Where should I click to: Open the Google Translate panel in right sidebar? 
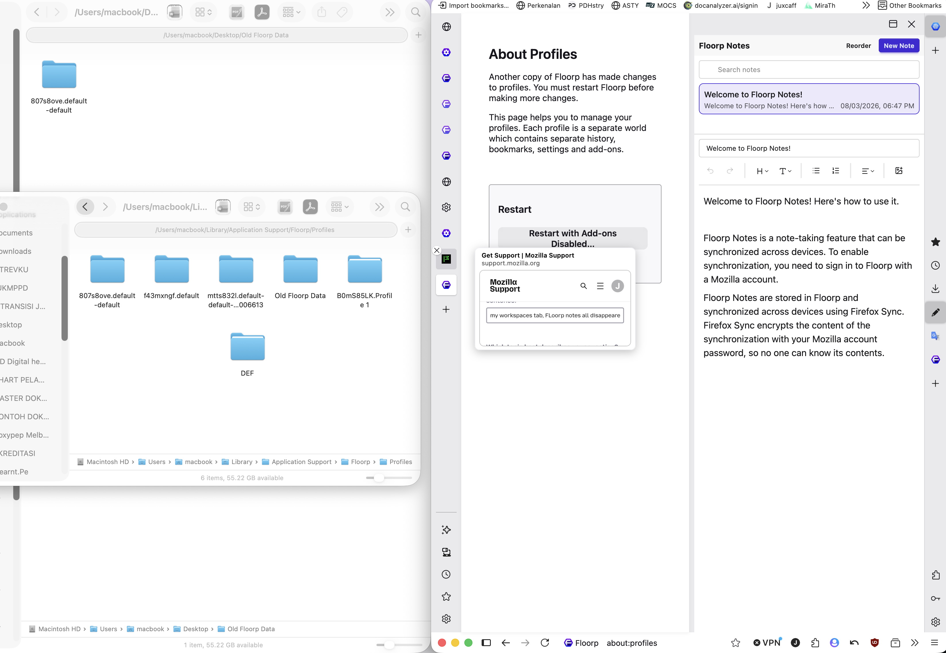935,336
